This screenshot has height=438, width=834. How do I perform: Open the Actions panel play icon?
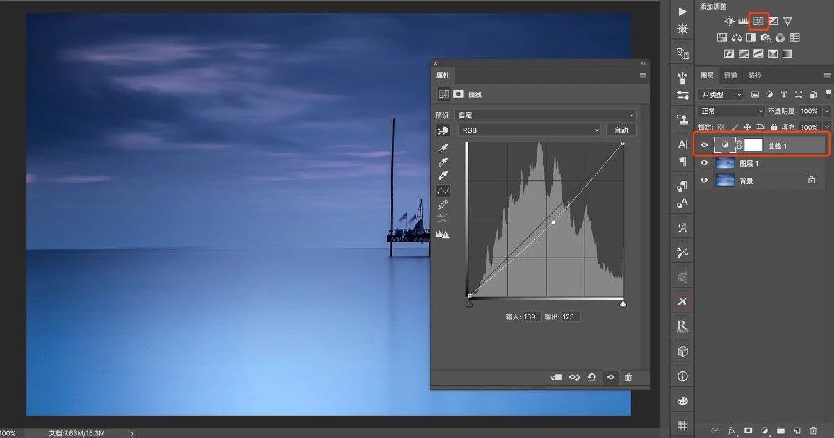point(682,12)
